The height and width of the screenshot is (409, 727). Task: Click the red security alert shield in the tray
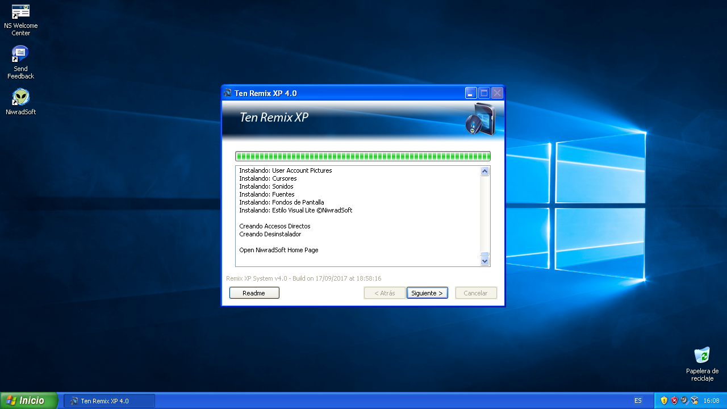(x=674, y=400)
